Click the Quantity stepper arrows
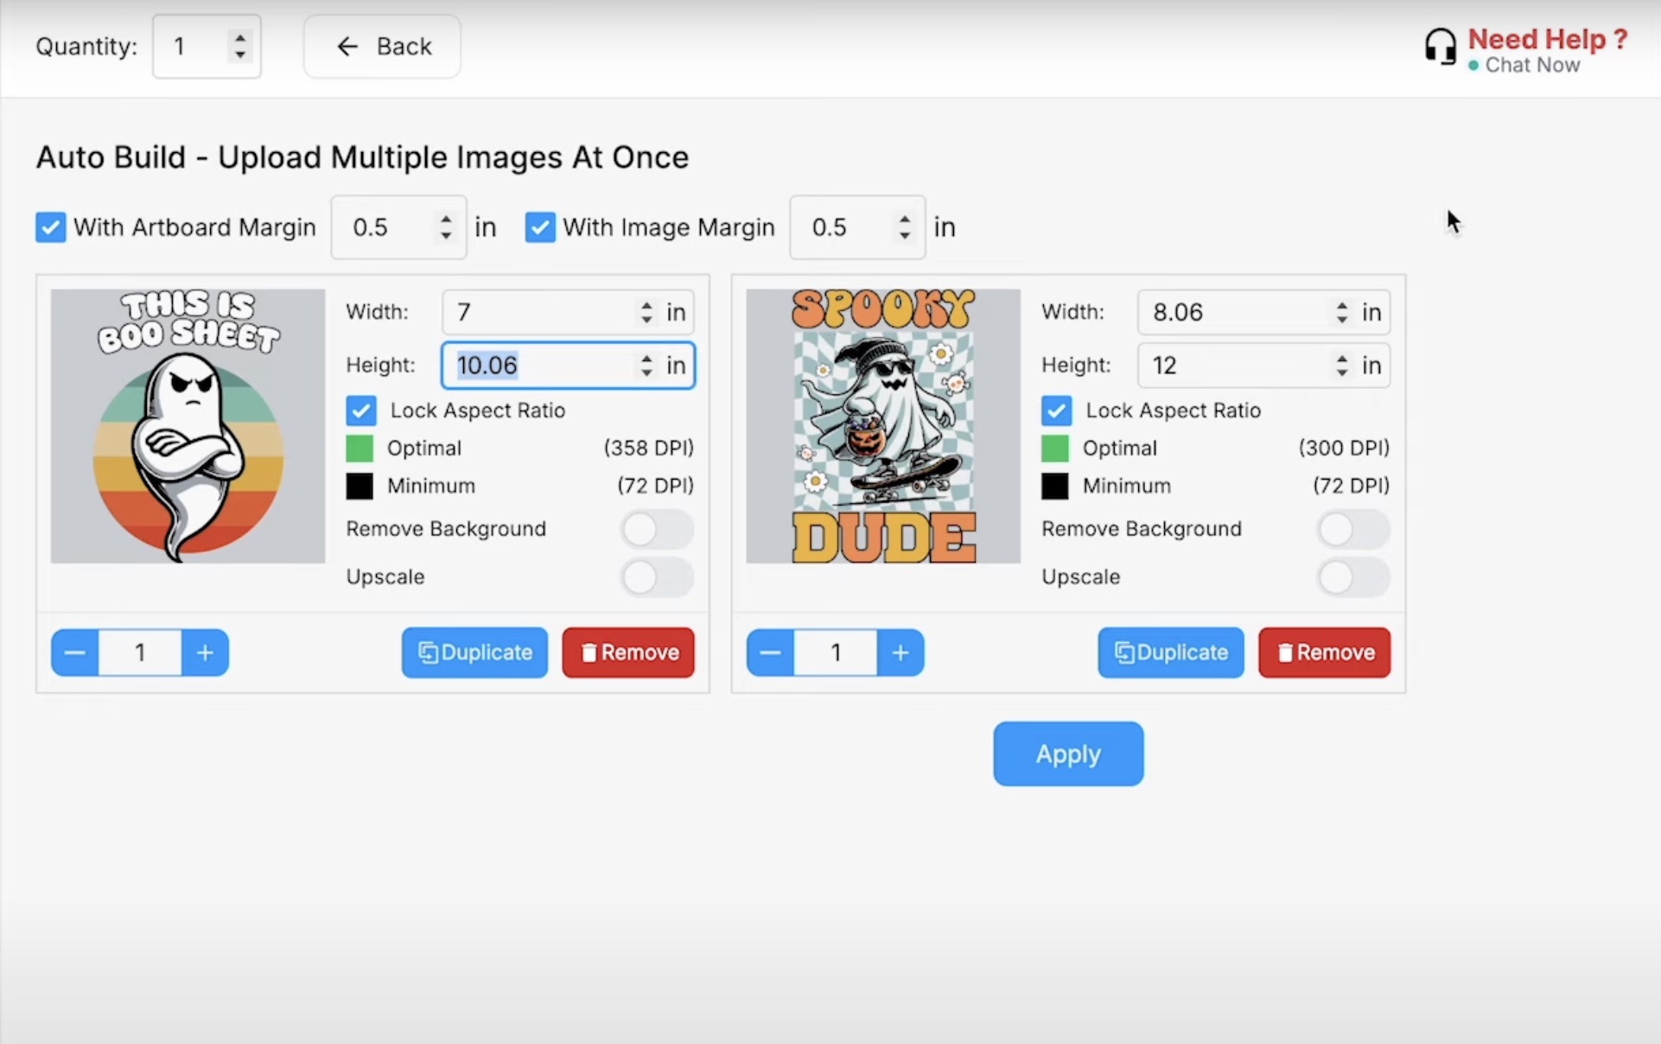Image resolution: width=1661 pixels, height=1044 pixels. [x=240, y=46]
